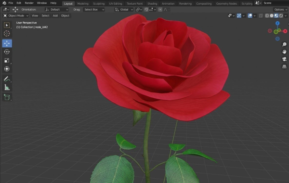289x183 pixels.
Task: Switch to wireframe viewport shading
Action: point(267,16)
